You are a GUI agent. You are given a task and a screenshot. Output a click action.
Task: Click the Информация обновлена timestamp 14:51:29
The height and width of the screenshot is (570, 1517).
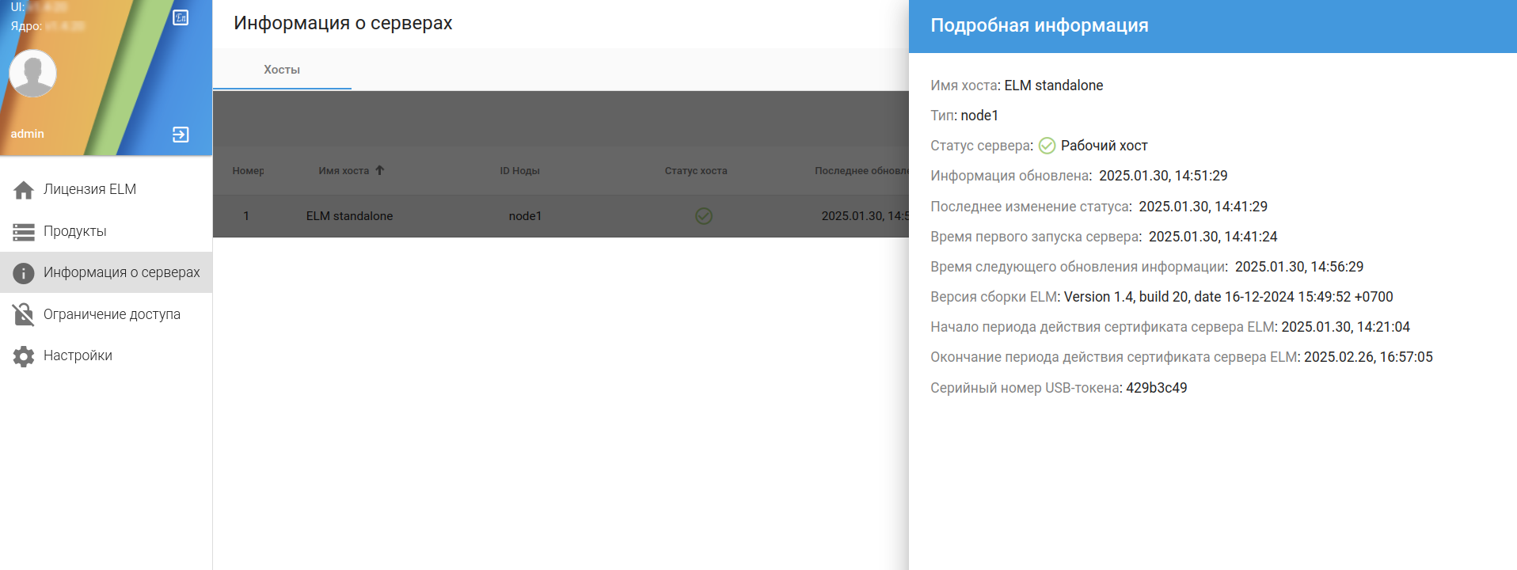(x=1163, y=176)
